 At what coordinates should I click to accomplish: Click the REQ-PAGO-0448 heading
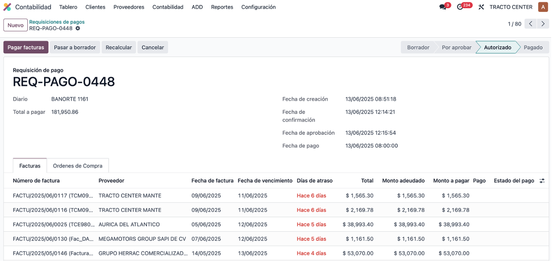[64, 82]
